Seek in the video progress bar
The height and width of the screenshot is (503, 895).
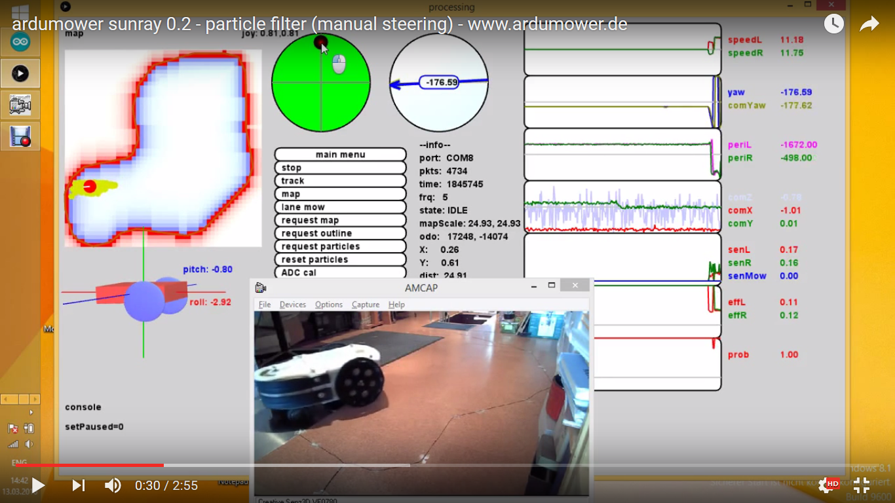pyautogui.click(x=447, y=466)
